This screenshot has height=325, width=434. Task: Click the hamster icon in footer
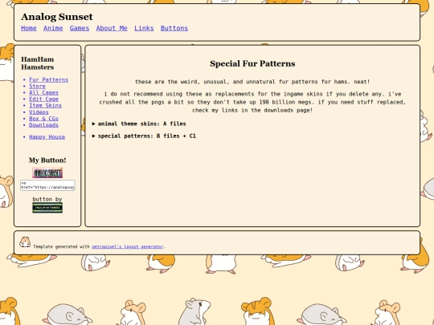point(25,242)
